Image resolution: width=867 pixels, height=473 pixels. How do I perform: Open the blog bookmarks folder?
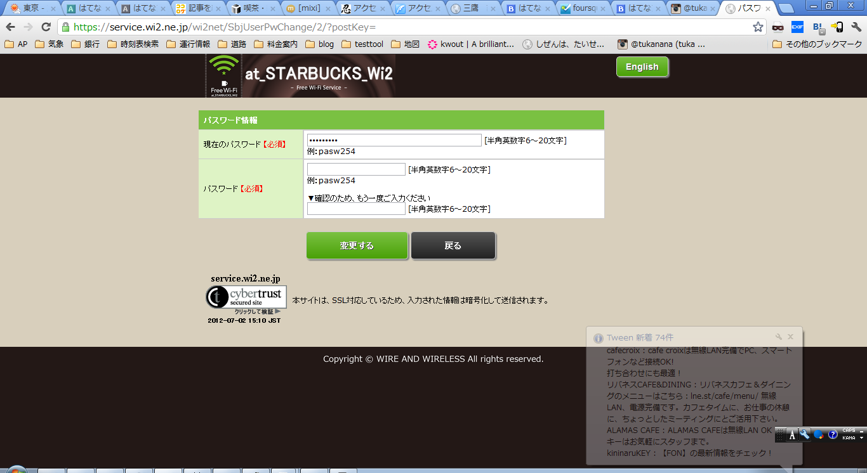319,44
